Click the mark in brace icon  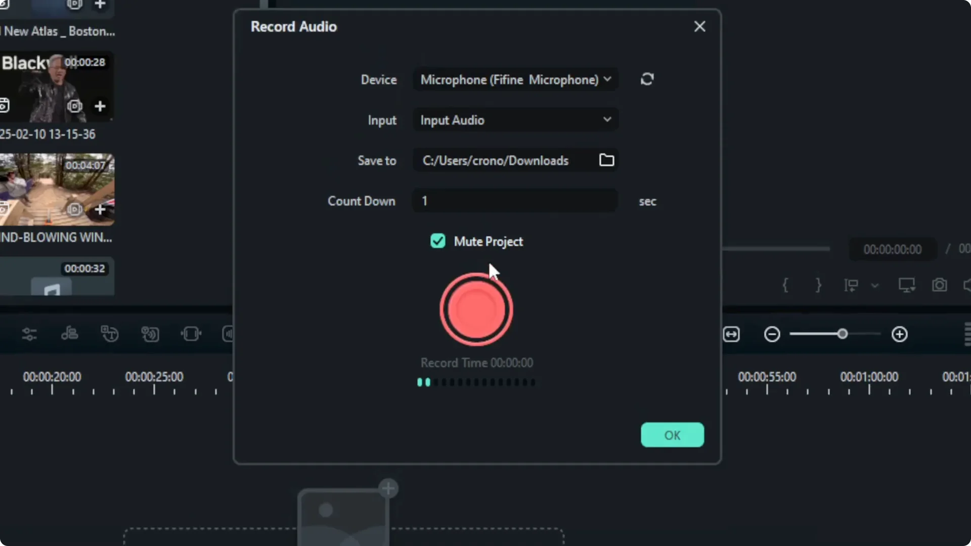pyautogui.click(x=786, y=285)
